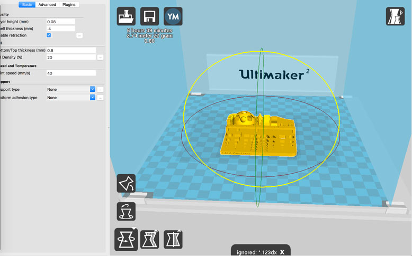Click the Fill Density input field

[x=71, y=58]
